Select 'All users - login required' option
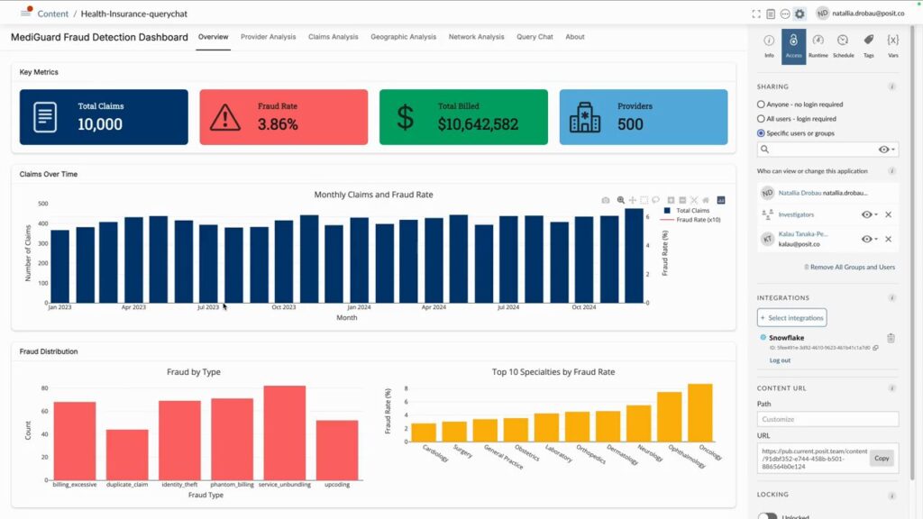This screenshot has width=923, height=519. [x=762, y=119]
